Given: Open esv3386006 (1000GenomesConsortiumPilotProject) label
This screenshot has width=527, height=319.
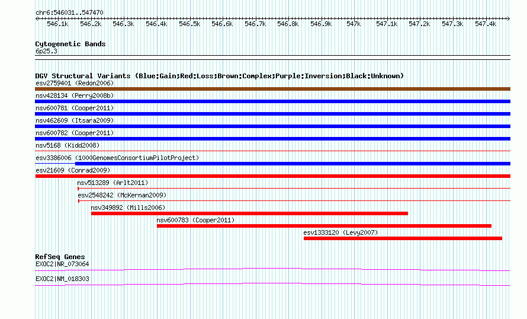Looking at the screenshot, I should (117, 158).
